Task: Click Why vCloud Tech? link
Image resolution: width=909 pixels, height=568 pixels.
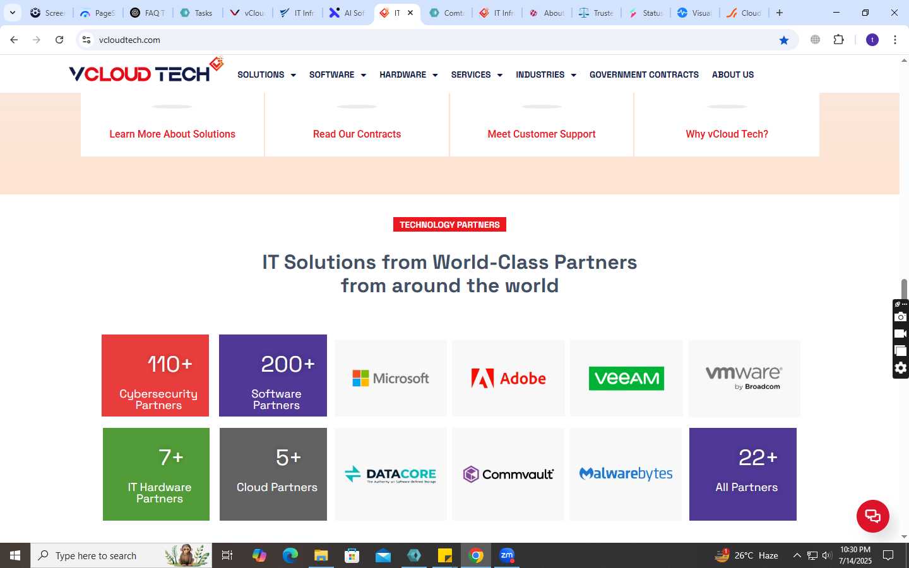Action: pos(727,134)
